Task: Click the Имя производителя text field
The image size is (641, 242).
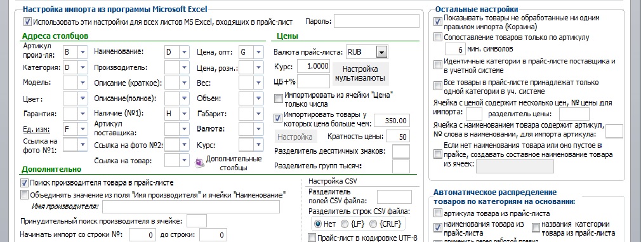Action: click(x=191, y=207)
